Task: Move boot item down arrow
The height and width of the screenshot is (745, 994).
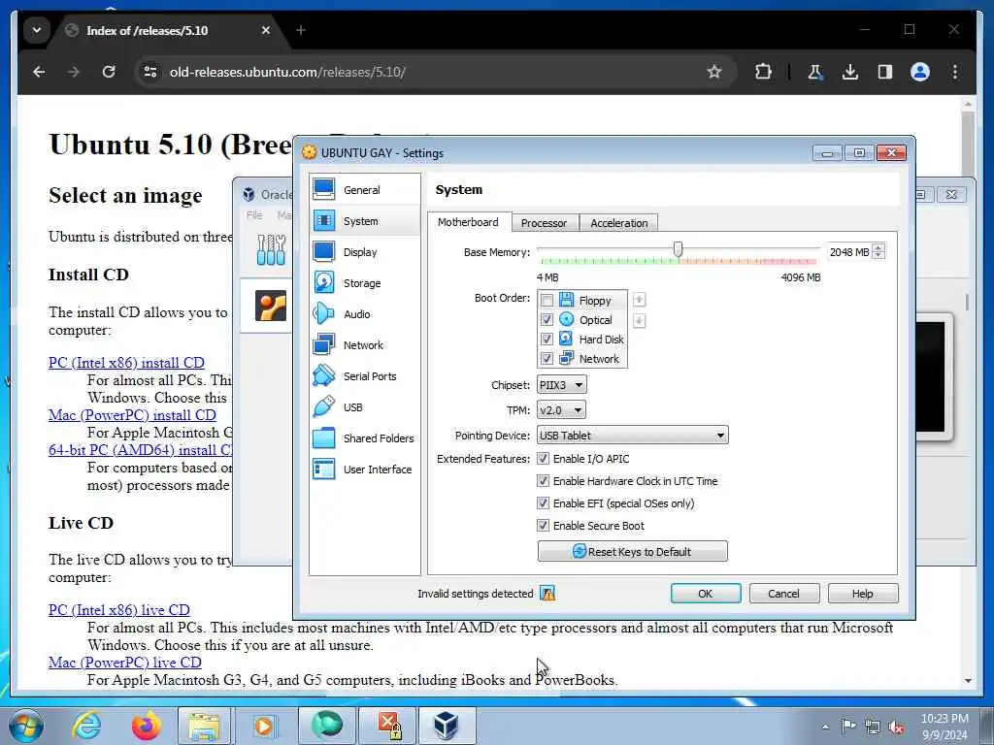Action: coord(639,320)
